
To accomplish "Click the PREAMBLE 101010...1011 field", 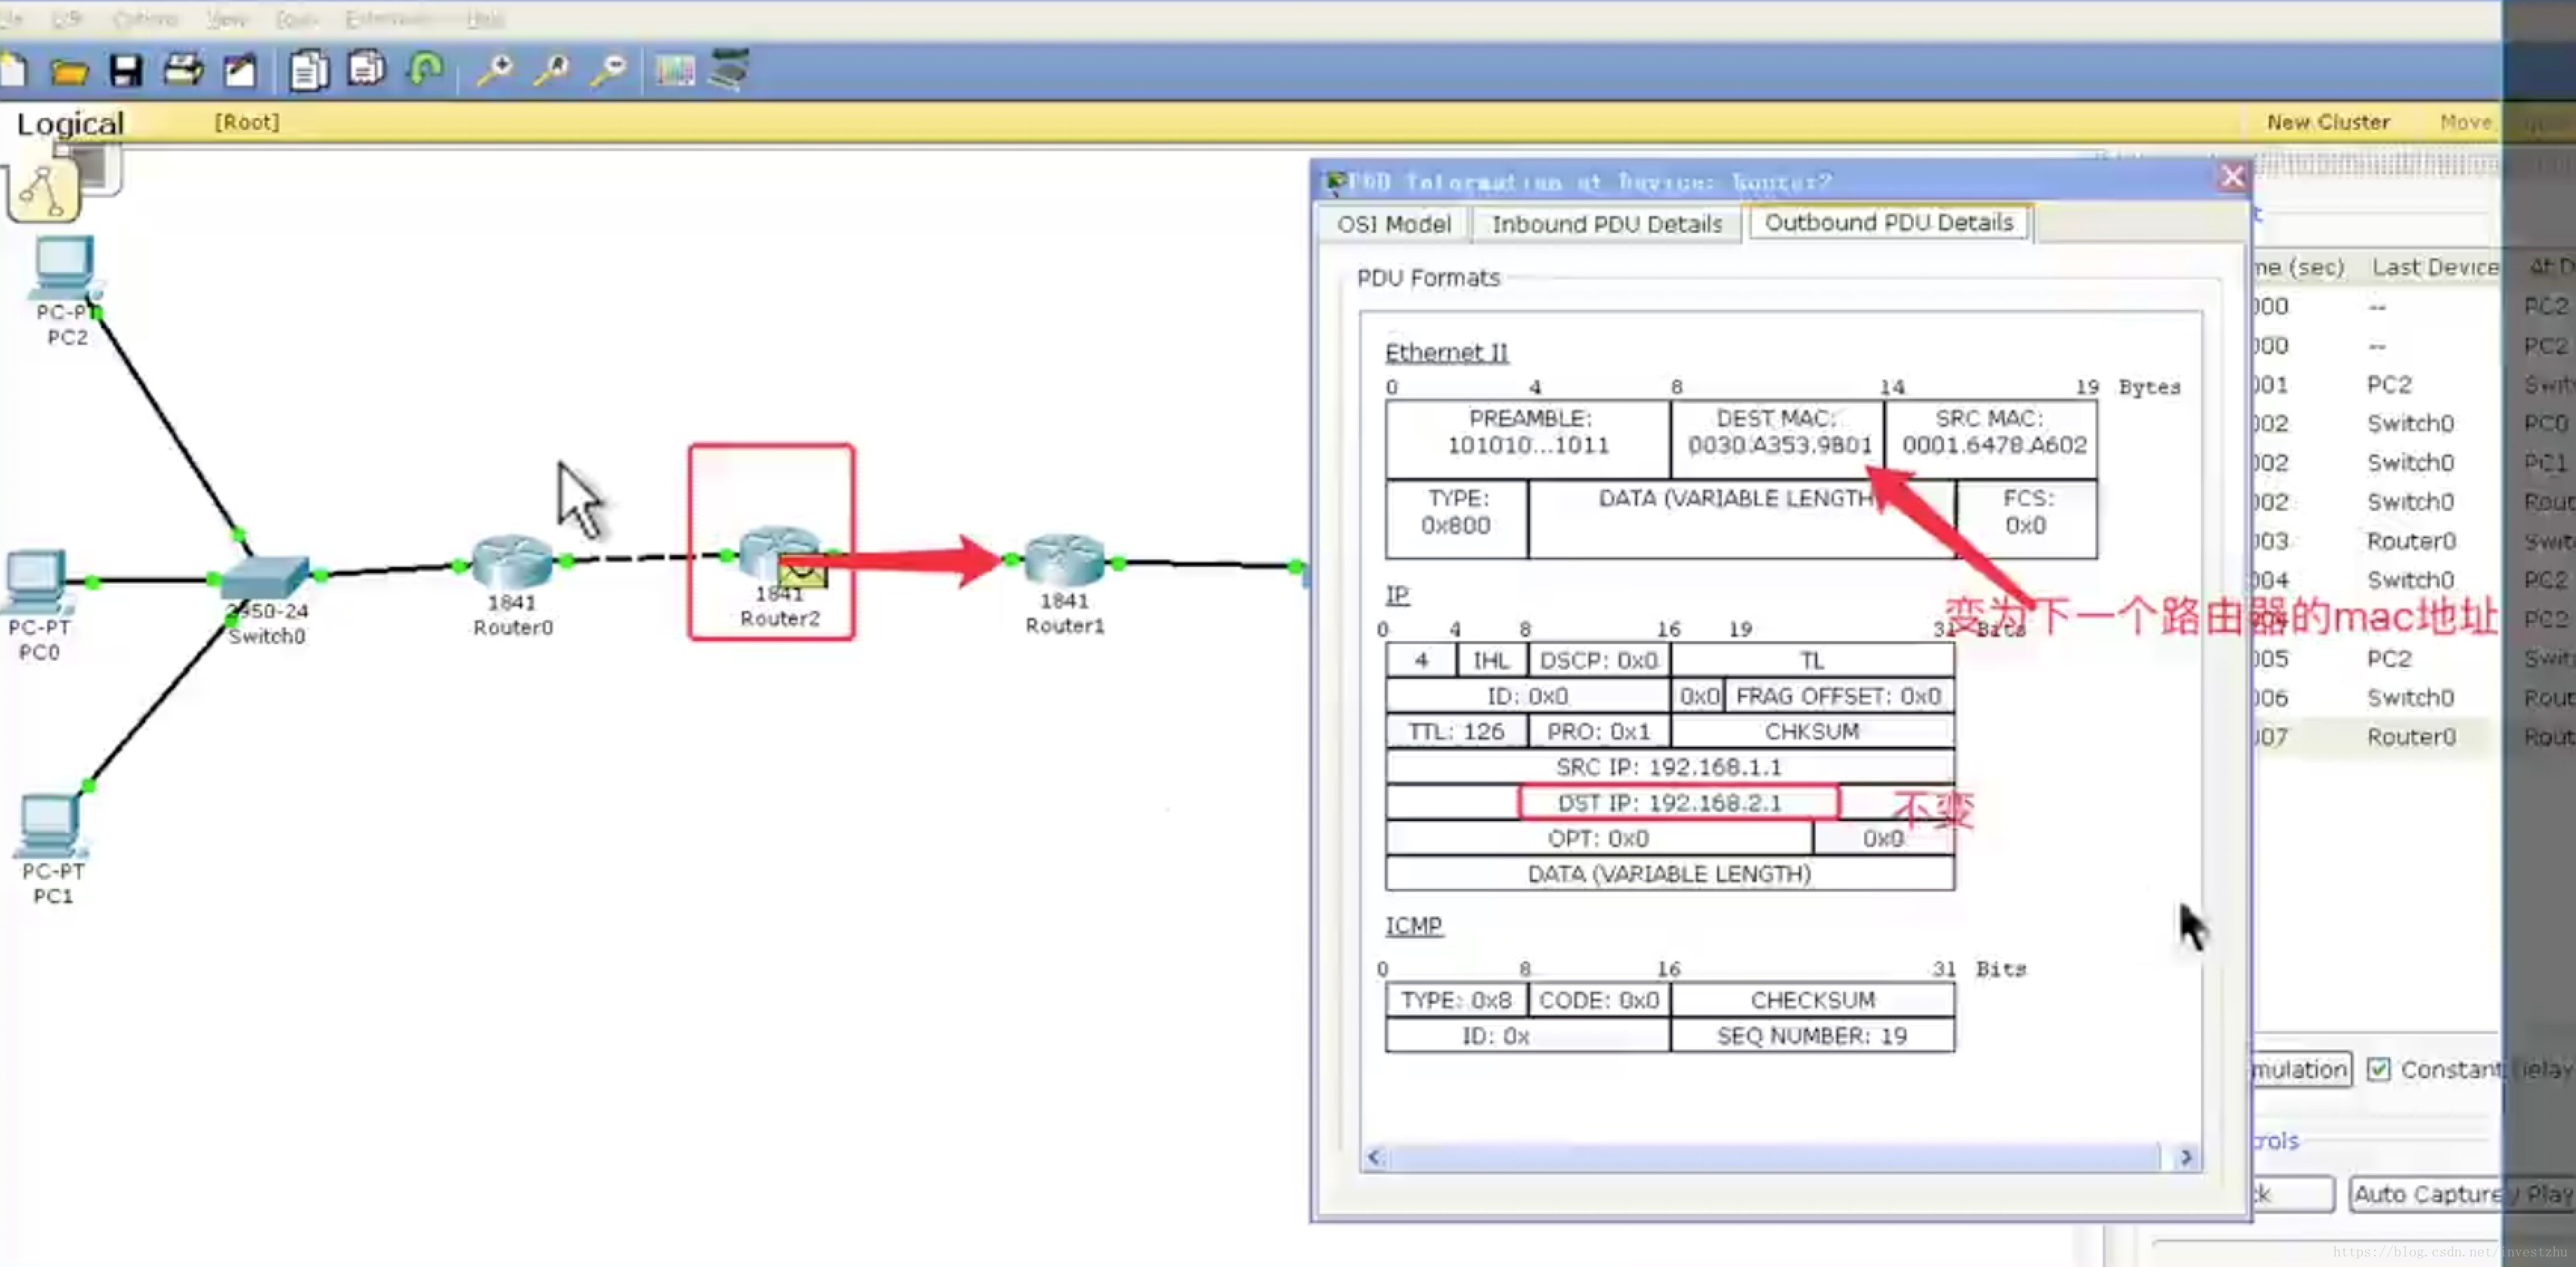I will 1528,439.
